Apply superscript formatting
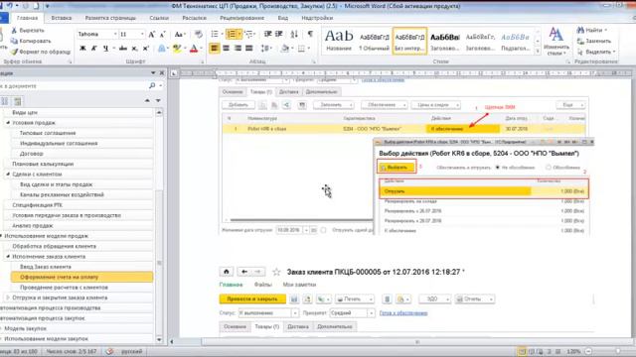Image resolution: width=636 pixels, height=357 pixels. pyautogui.click(x=146, y=49)
